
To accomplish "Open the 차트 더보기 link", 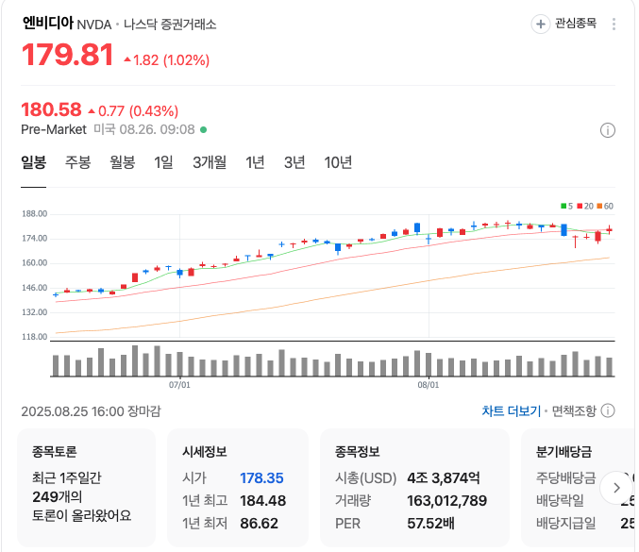I will (511, 410).
